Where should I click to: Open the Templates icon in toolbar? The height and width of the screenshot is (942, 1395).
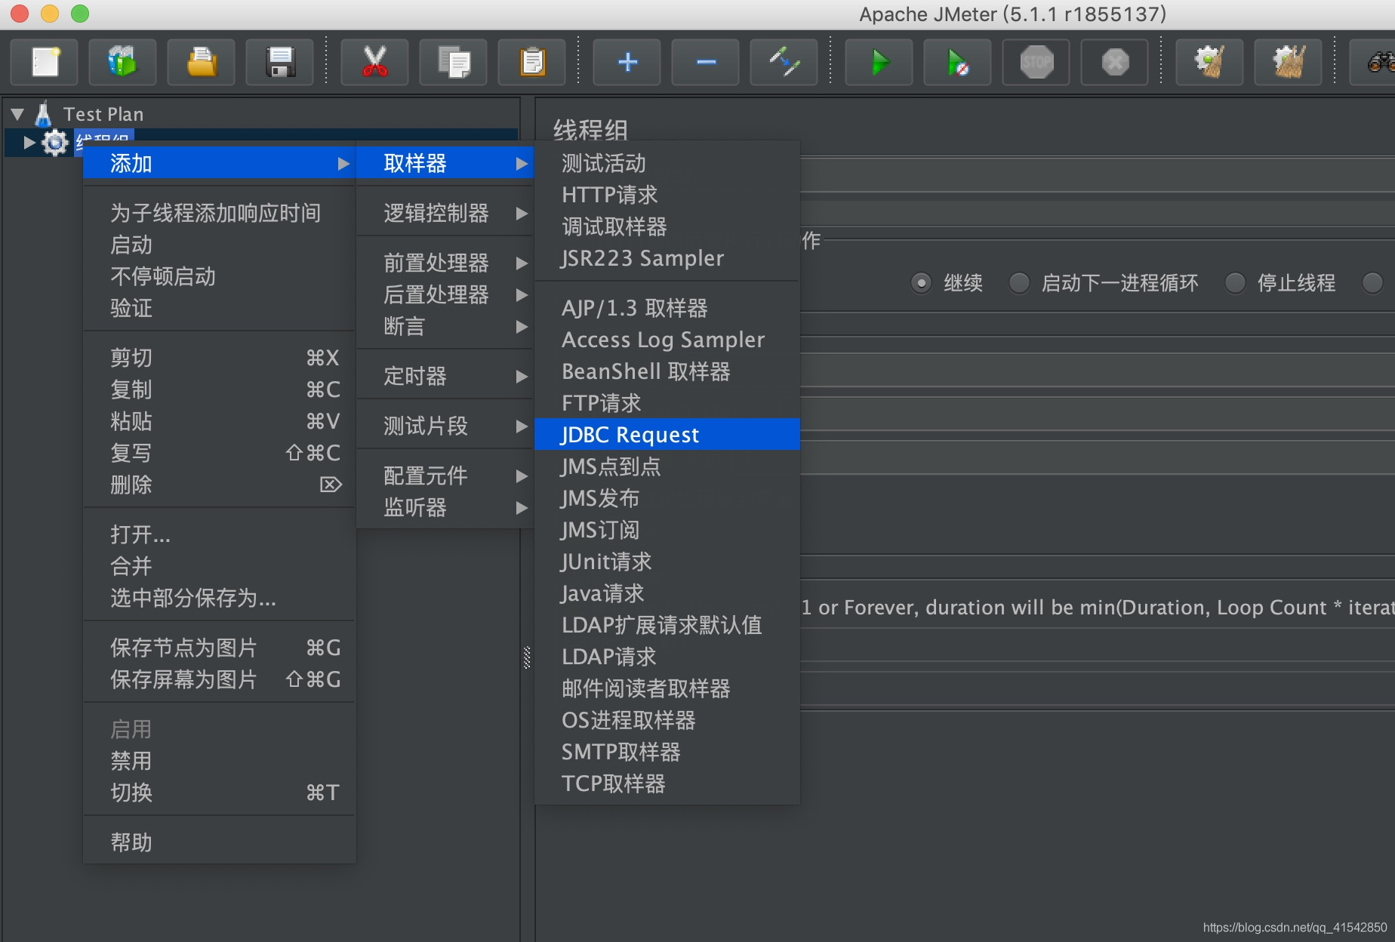[123, 62]
